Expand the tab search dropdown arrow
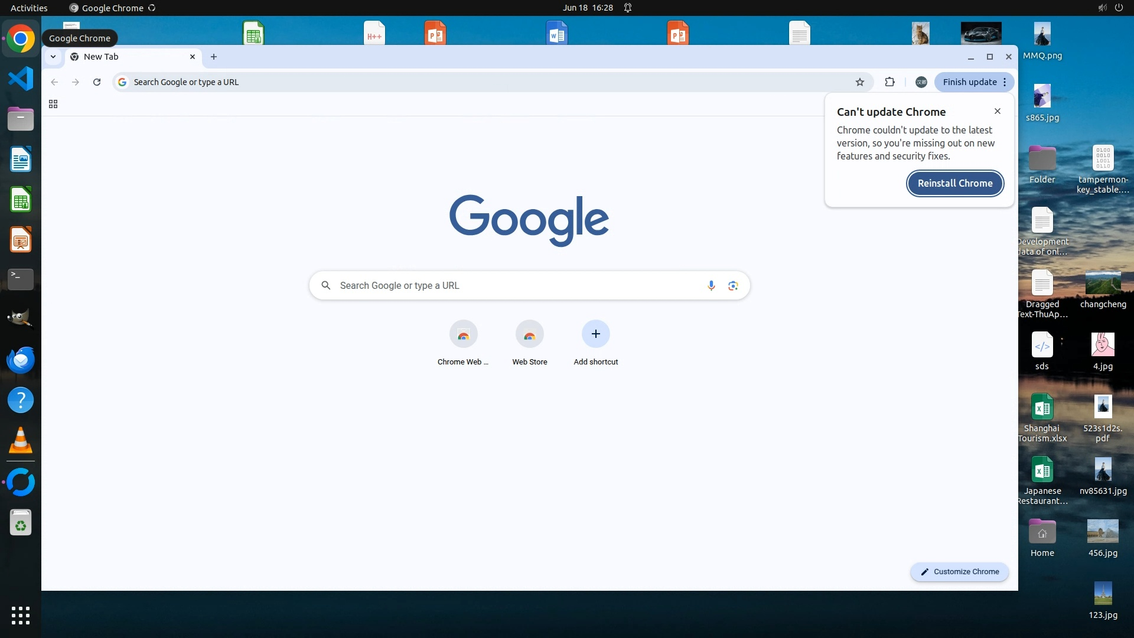 coord(53,57)
